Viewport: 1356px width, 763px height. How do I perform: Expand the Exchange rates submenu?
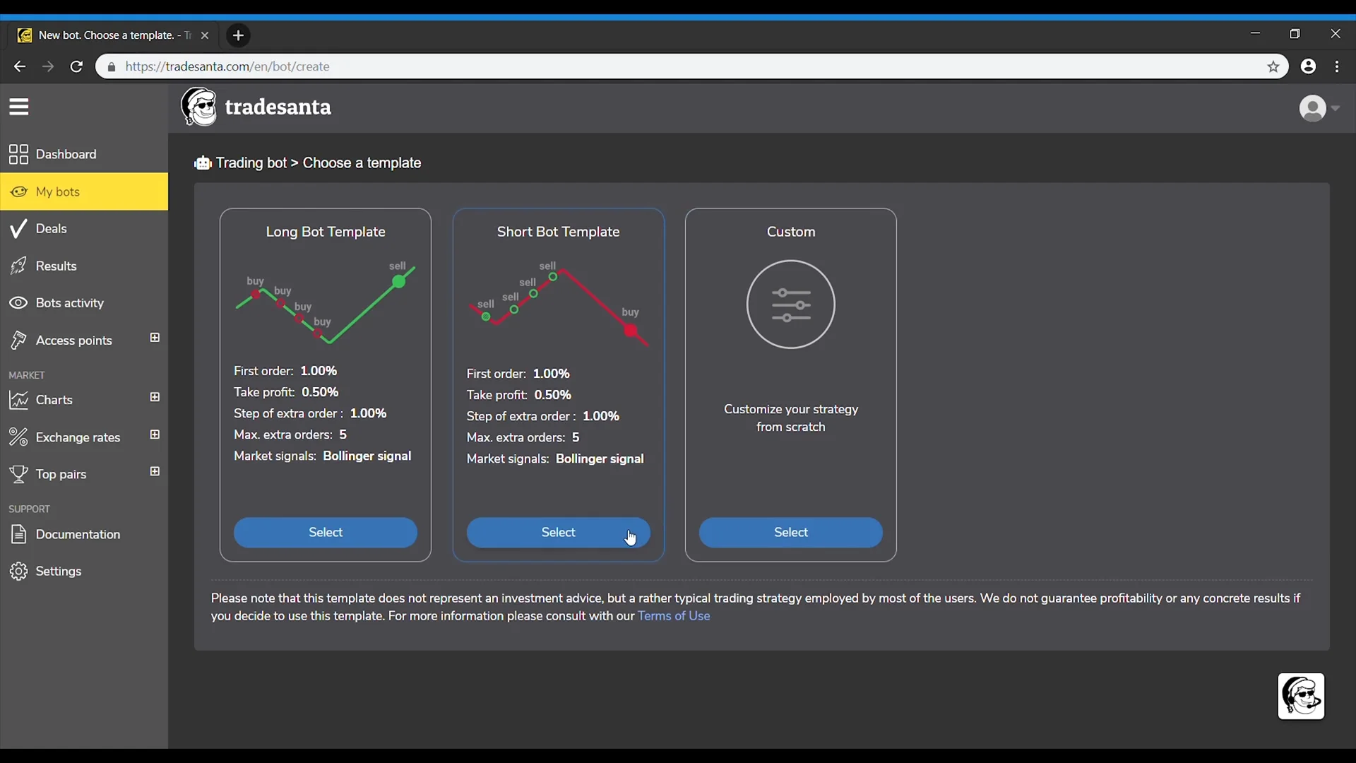click(x=155, y=434)
